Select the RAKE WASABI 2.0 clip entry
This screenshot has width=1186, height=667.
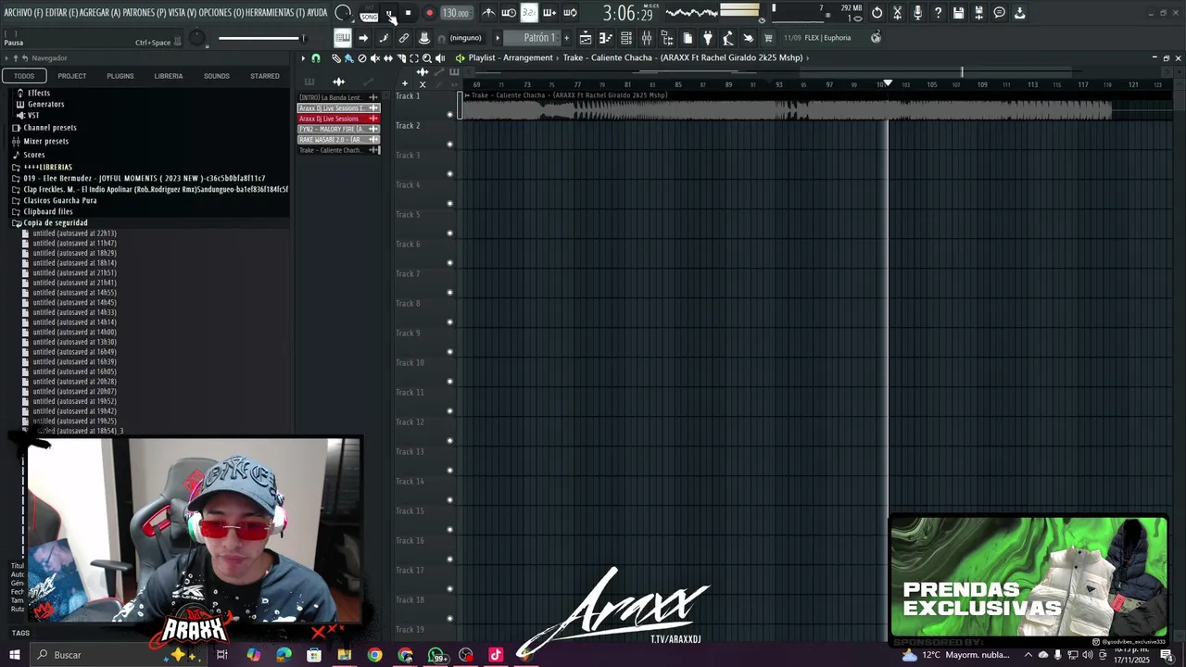pyautogui.click(x=338, y=139)
